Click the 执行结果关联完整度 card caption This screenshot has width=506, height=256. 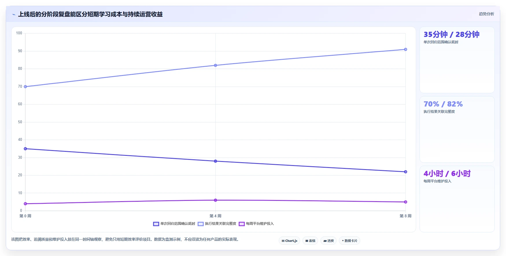(439, 112)
